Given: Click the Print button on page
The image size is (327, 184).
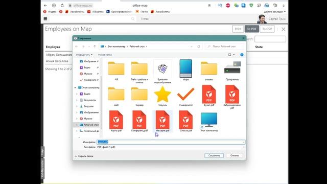Looking at the screenshot, I should pos(238,29).
